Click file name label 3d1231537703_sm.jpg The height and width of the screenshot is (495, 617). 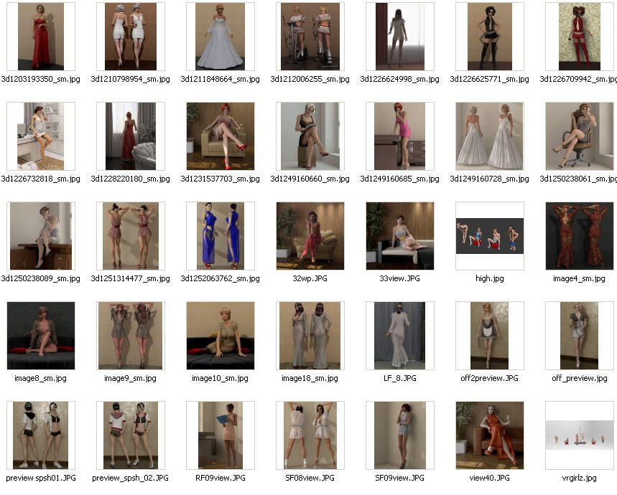click(x=221, y=179)
